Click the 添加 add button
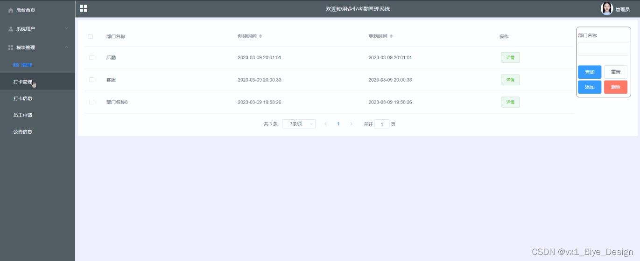Viewport: 640px width, 261px height. tap(590, 87)
